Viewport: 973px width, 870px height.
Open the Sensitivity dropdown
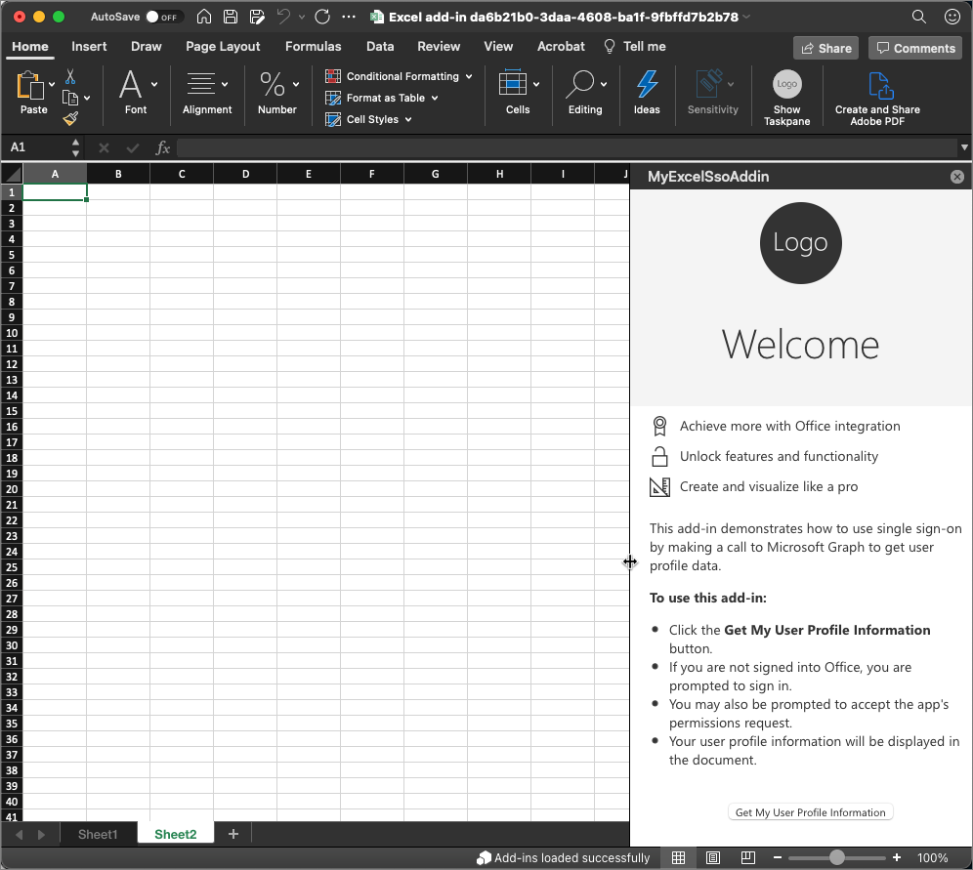tap(731, 84)
